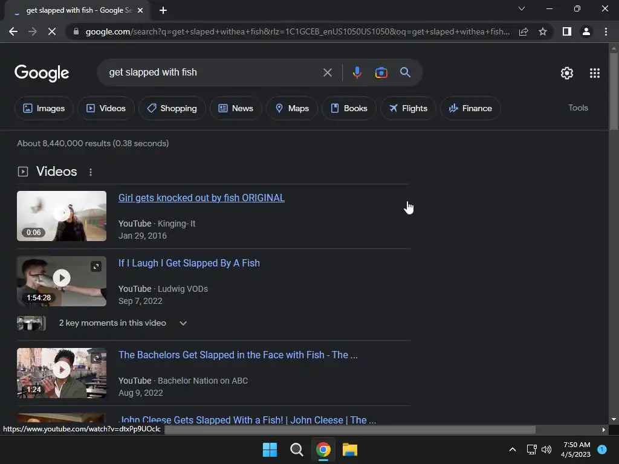Open 'The Bachelors Get Slapped in the Face' link

[238, 355]
